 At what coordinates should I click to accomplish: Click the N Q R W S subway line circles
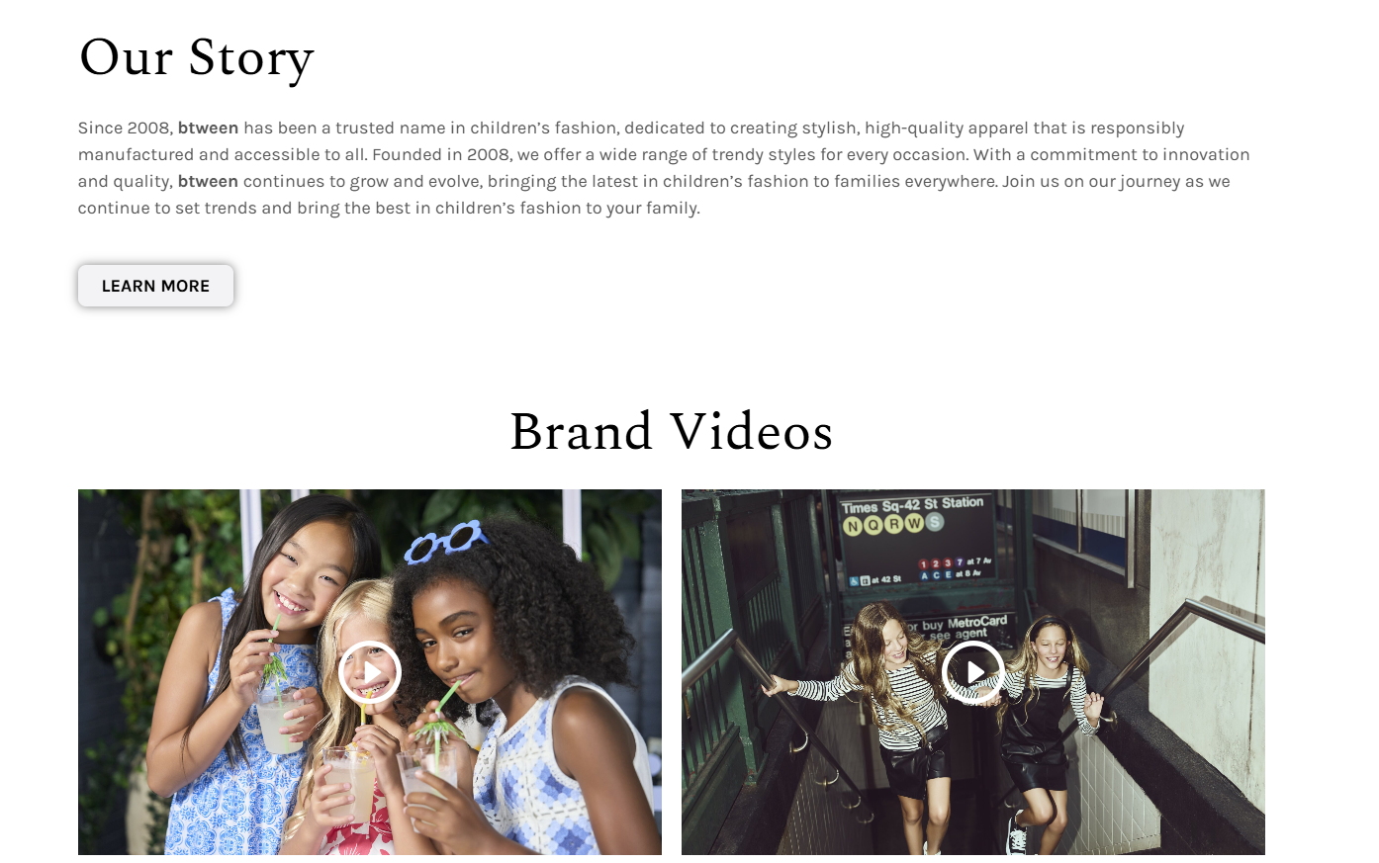893,524
